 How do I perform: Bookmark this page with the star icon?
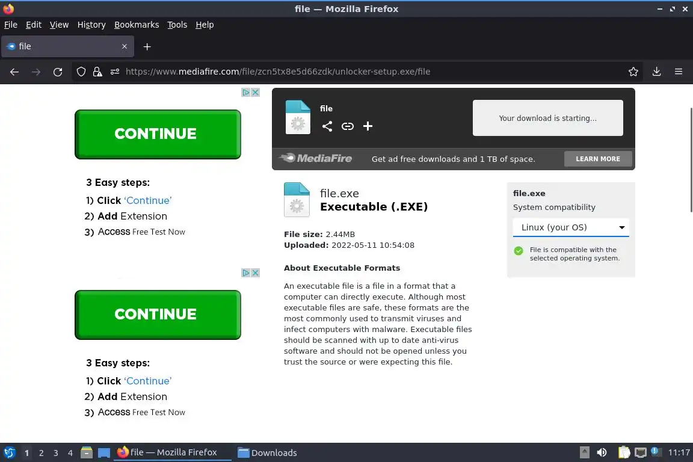click(x=633, y=72)
